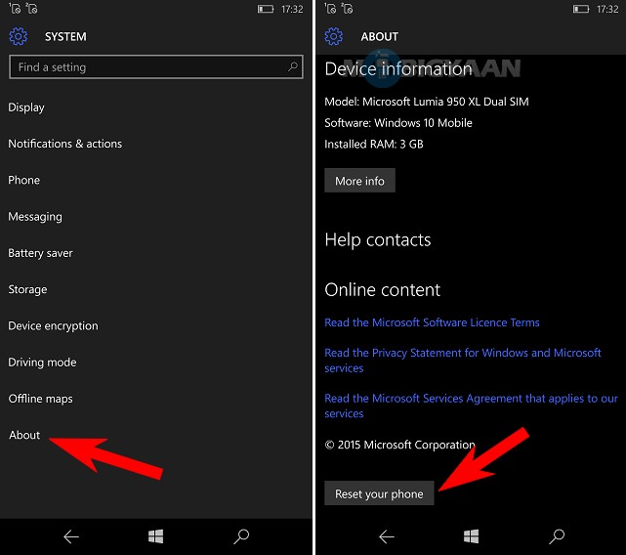The width and height of the screenshot is (626, 555).
Task: Open Device encryption settings
Action: click(x=53, y=325)
